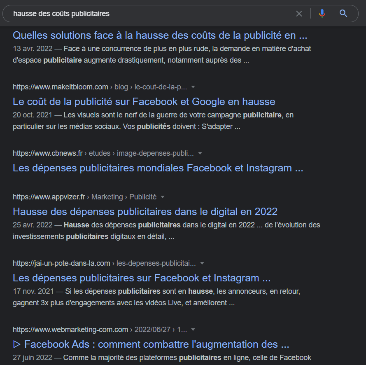Screen dimensions: 366x365
Task: Click the '25 avr. 2022' snippet date
Action: click(x=33, y=225)
